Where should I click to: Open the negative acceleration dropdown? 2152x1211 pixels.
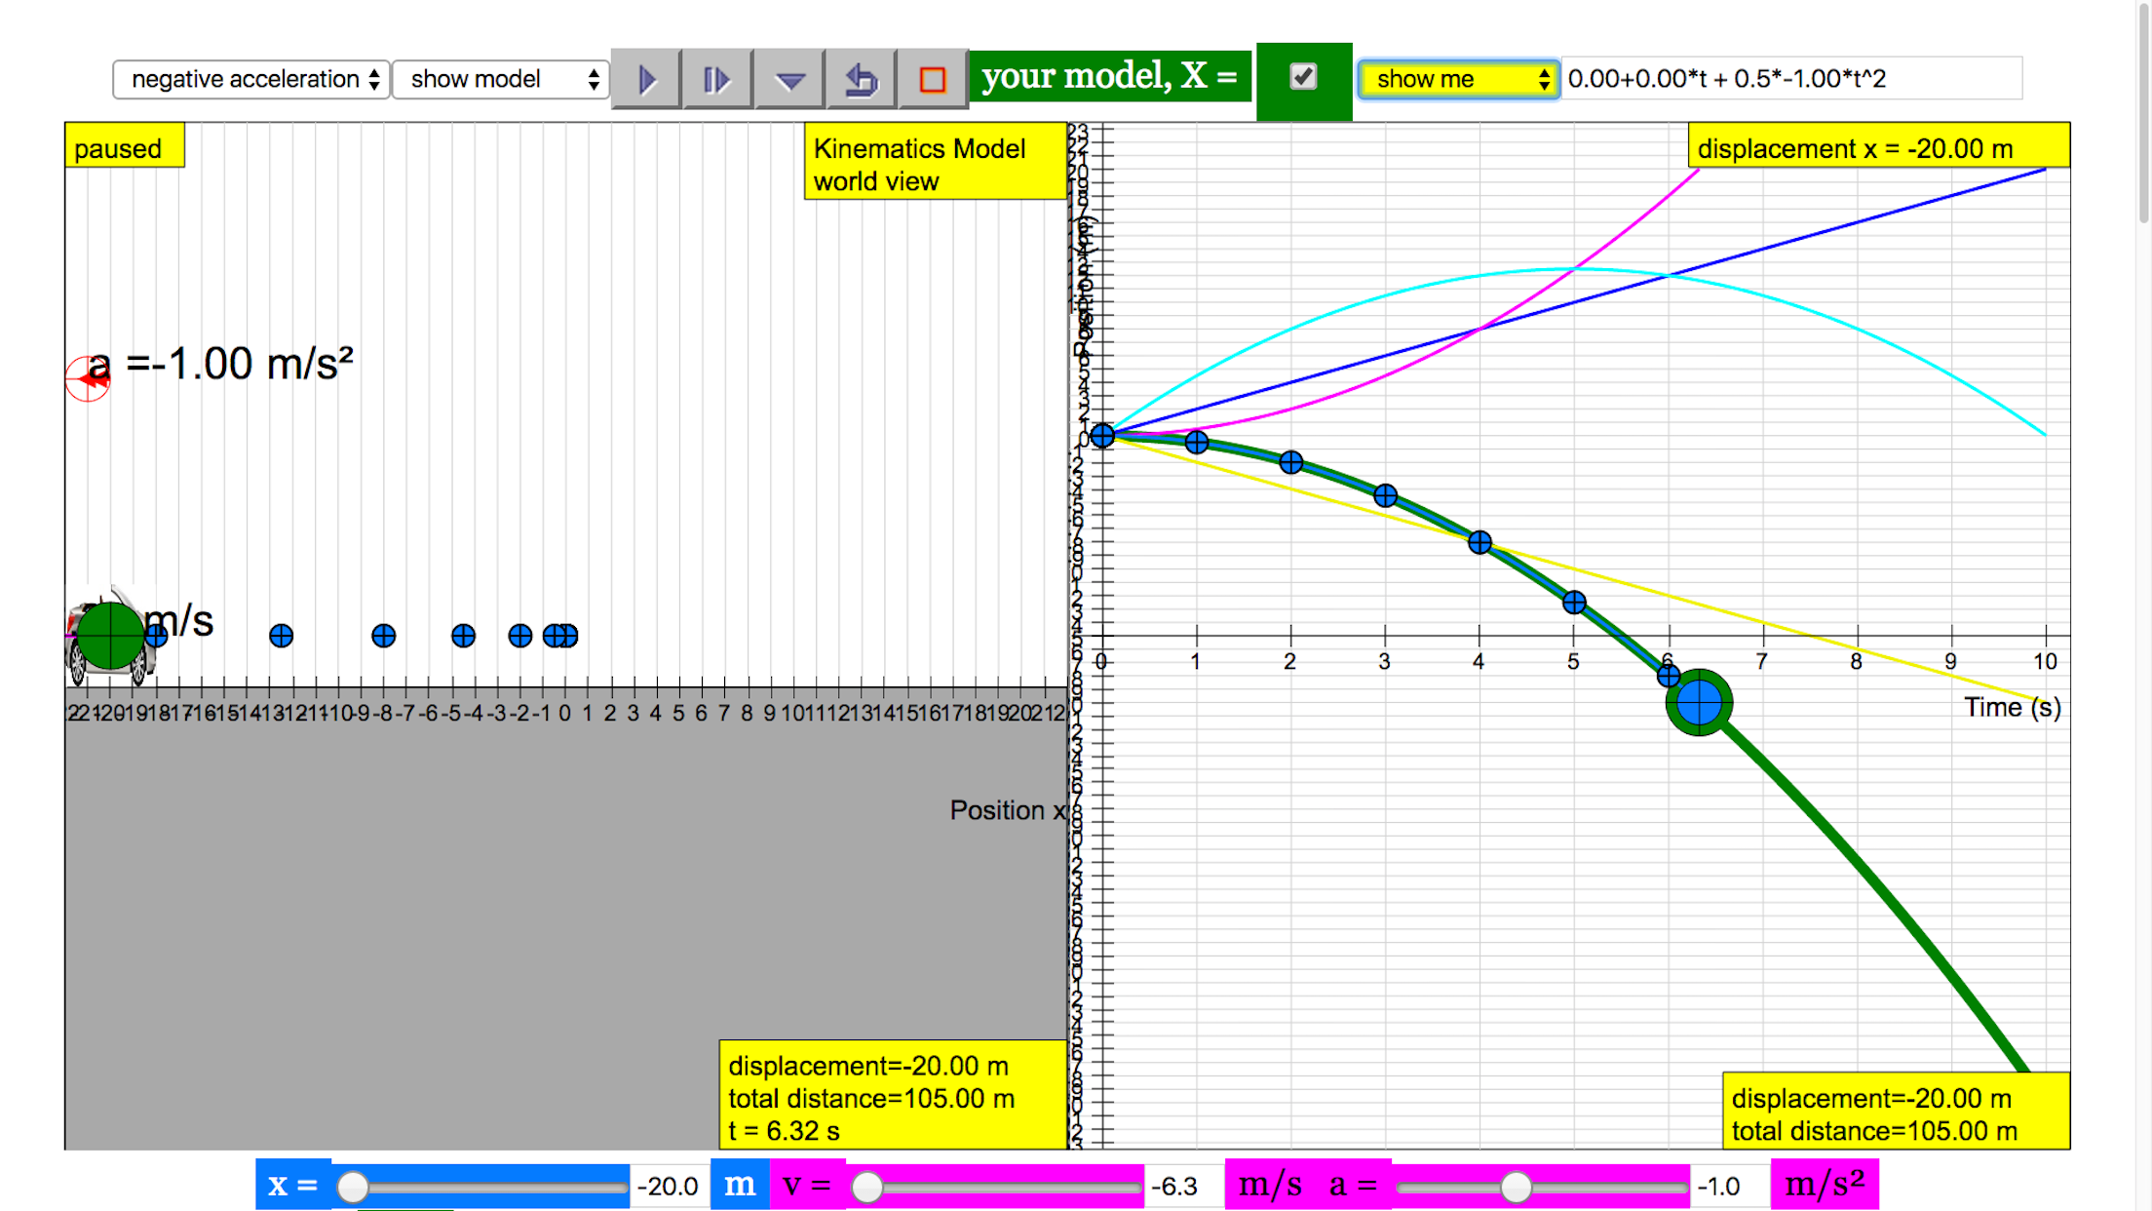tap(251, 79)
